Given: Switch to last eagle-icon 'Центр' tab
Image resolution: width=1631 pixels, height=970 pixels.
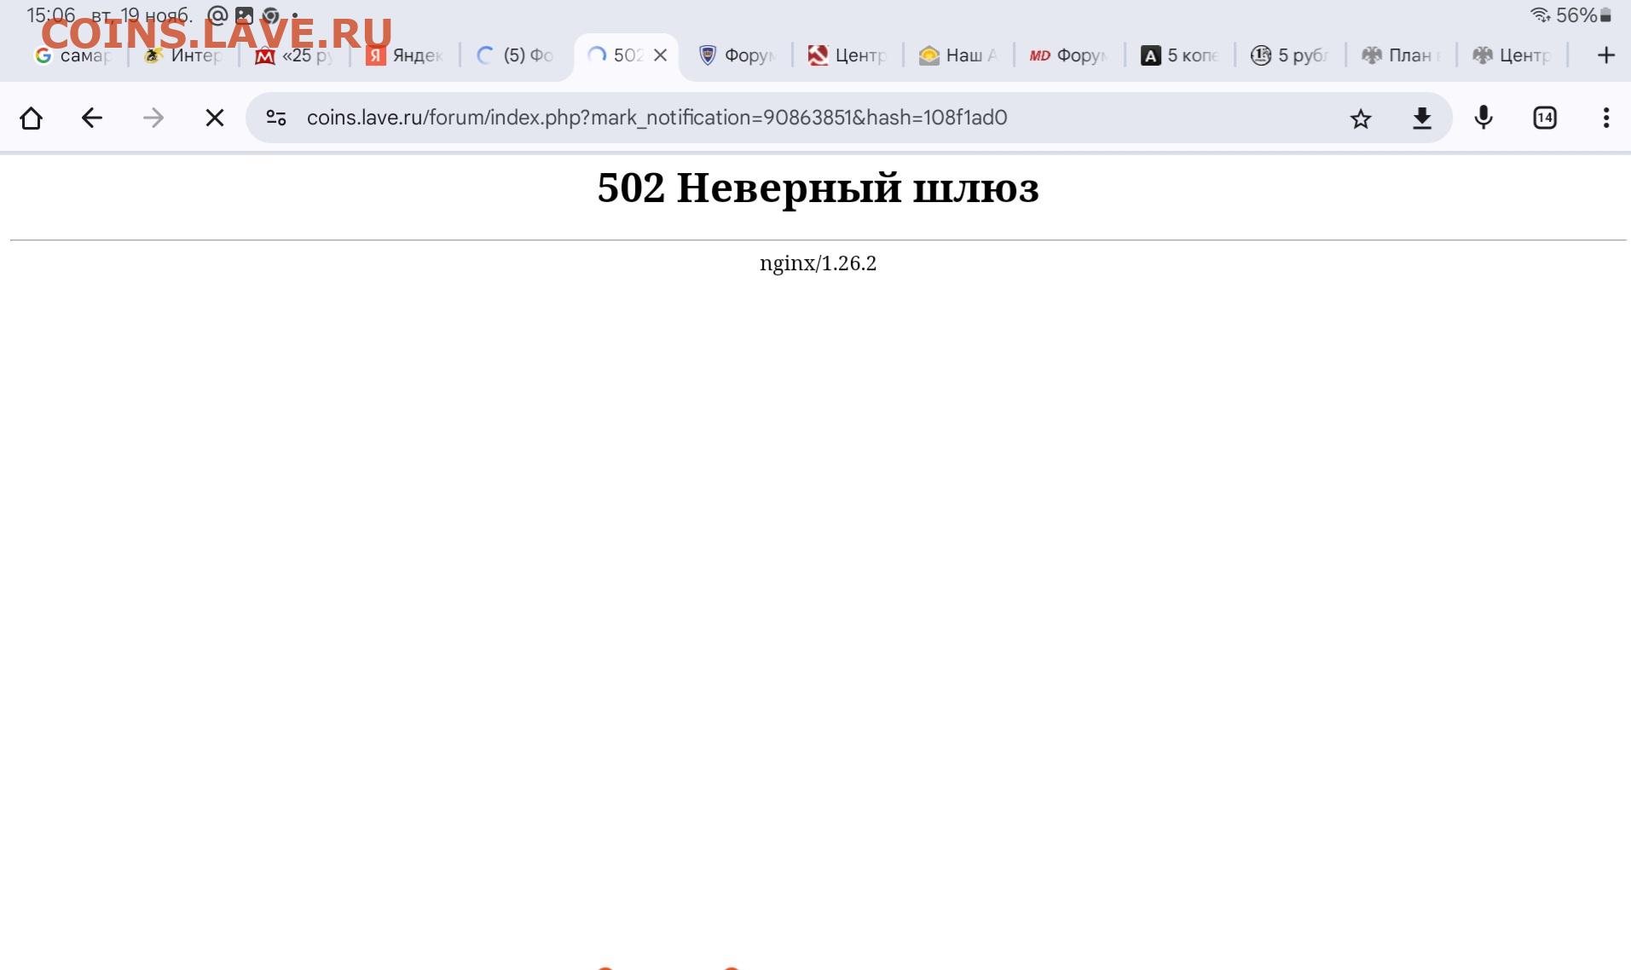Looking at the screenshot, I should click(x=1513, y=55).
